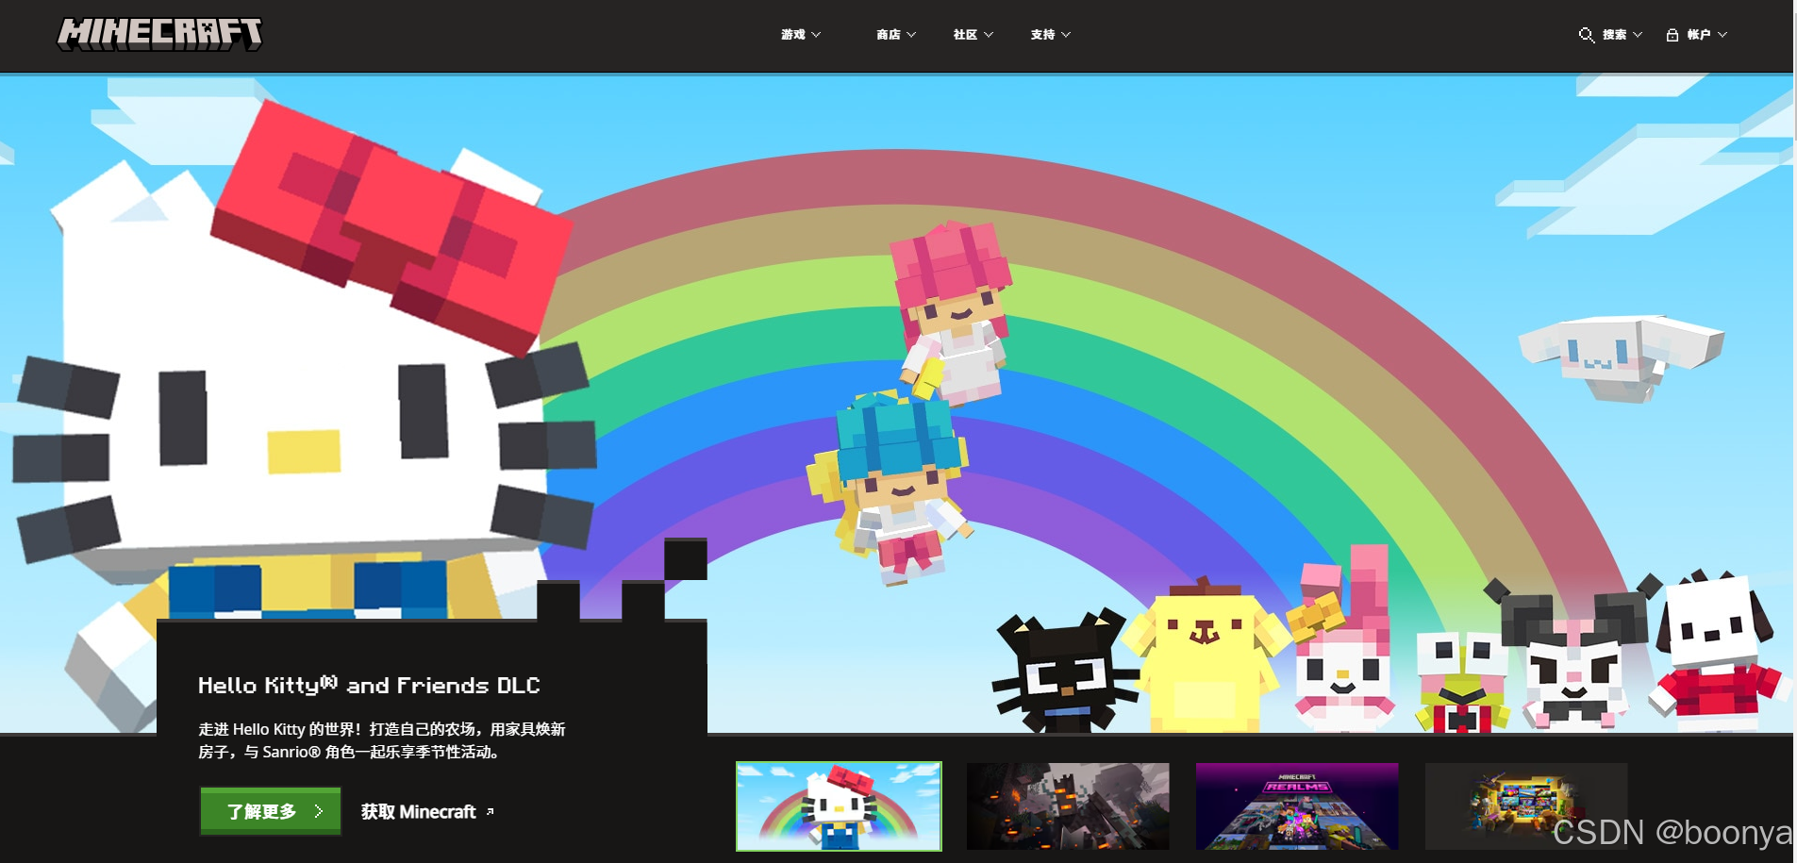Click the external link arrow beside 获取 Minecraft

pyautogui.click(x=490, y=811)
